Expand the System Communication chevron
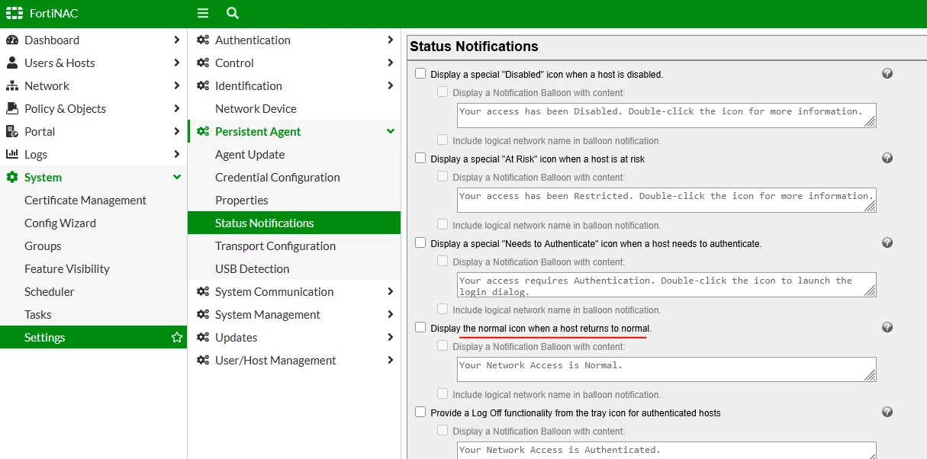Viewport: 927px width, 459px height. click(x=391, y=291)
